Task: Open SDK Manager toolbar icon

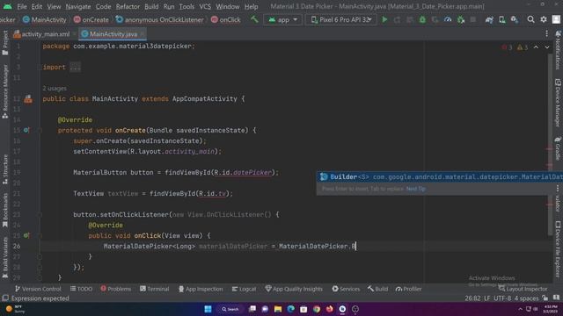Action: tap(515, 19)
